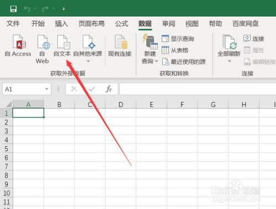Select row 2 header
The height and width of the screenshot is (209, 276).
point(6,122)
